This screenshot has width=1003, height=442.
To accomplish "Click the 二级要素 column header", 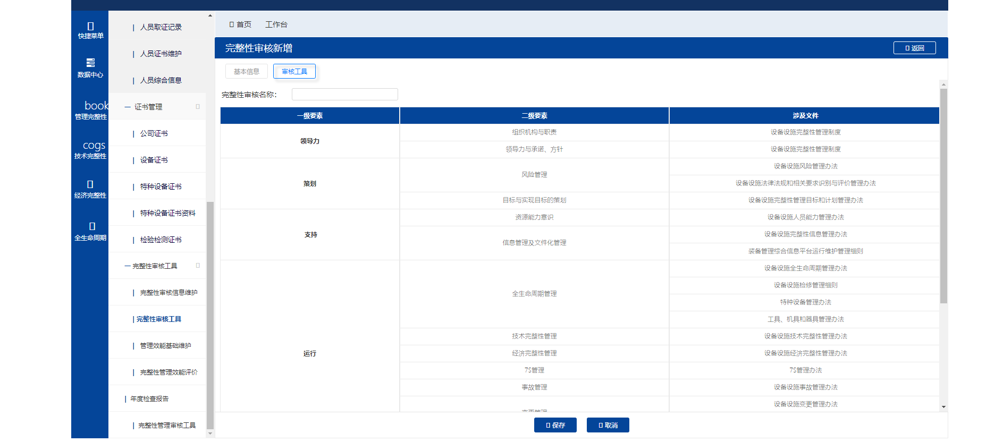I will point(534,116).
